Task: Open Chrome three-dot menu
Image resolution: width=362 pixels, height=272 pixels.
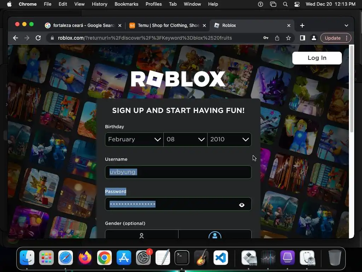Action: [x=346, y=38]
